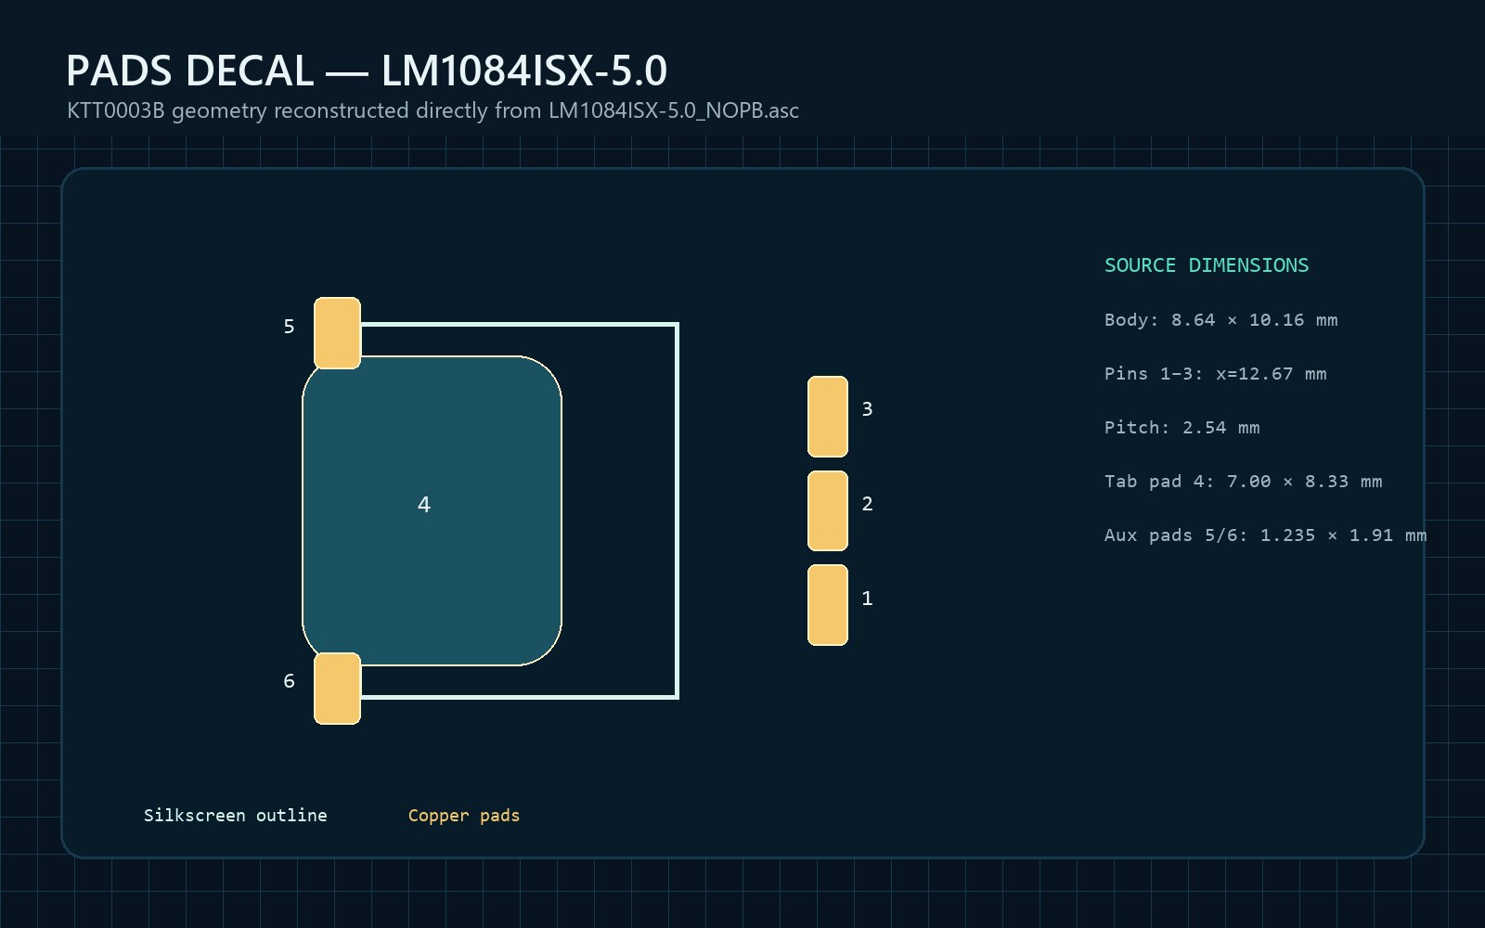Click the pin number label 3

point(867,409)
